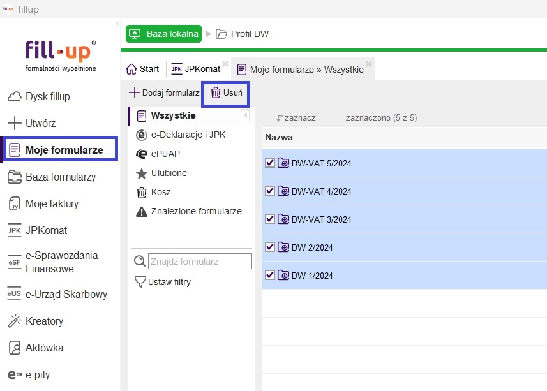Image resolution: width=547 pixels, height=391 pixels.
Task: Open the eUS e-Urząd Skarbowy icon
Action: coord(15,294)
